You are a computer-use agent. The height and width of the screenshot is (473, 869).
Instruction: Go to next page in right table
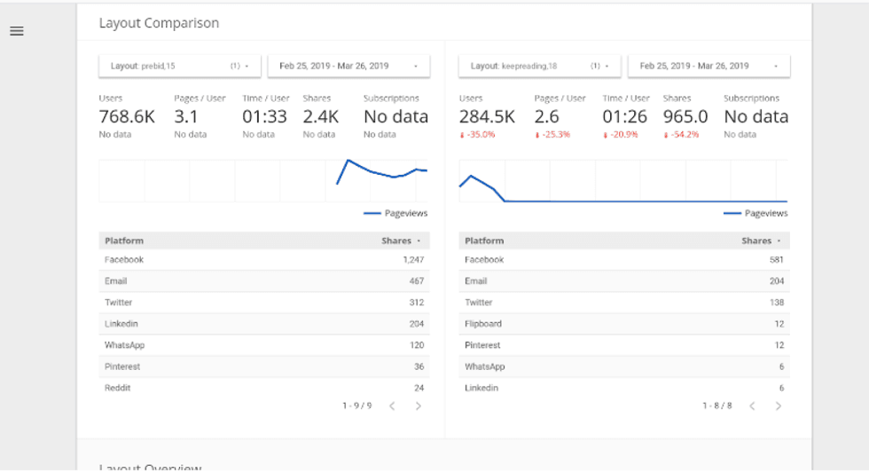(x=779, y=406)
